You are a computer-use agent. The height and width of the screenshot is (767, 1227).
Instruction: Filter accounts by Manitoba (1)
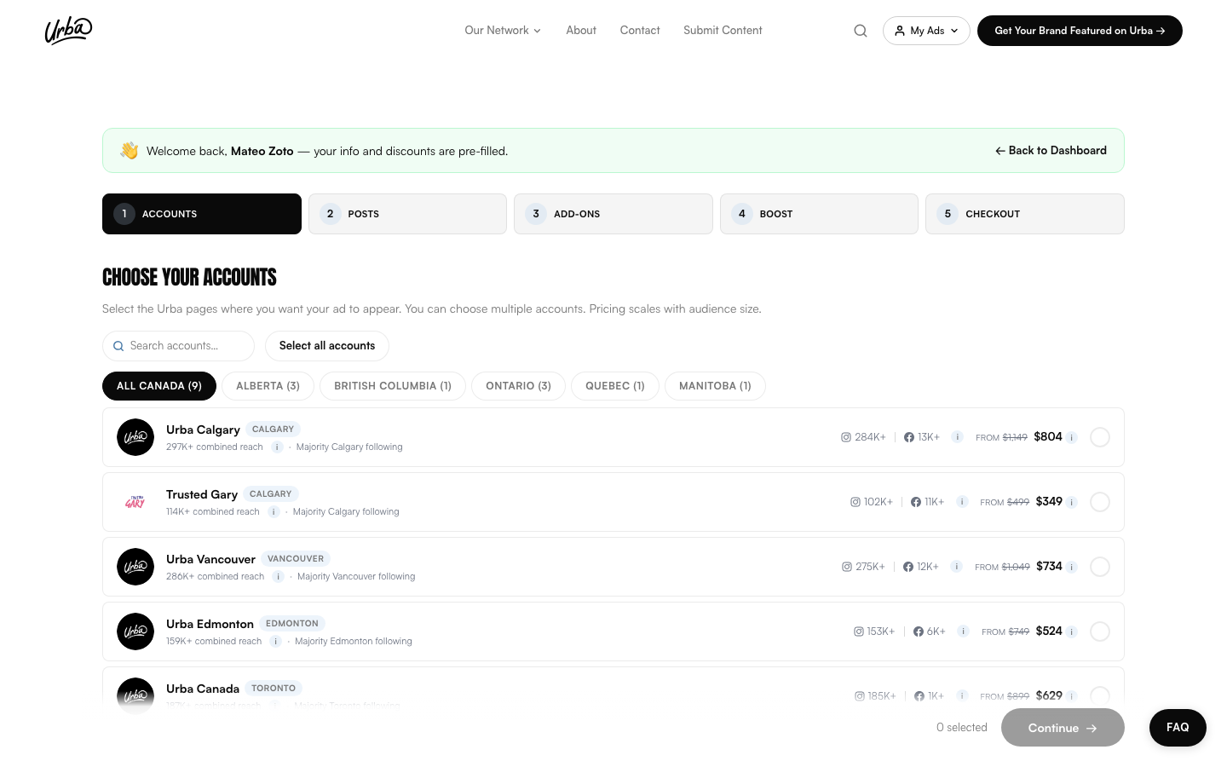coord(715,386)
